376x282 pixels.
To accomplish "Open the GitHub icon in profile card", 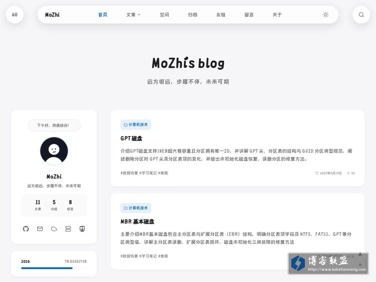I will coord(26,229).
